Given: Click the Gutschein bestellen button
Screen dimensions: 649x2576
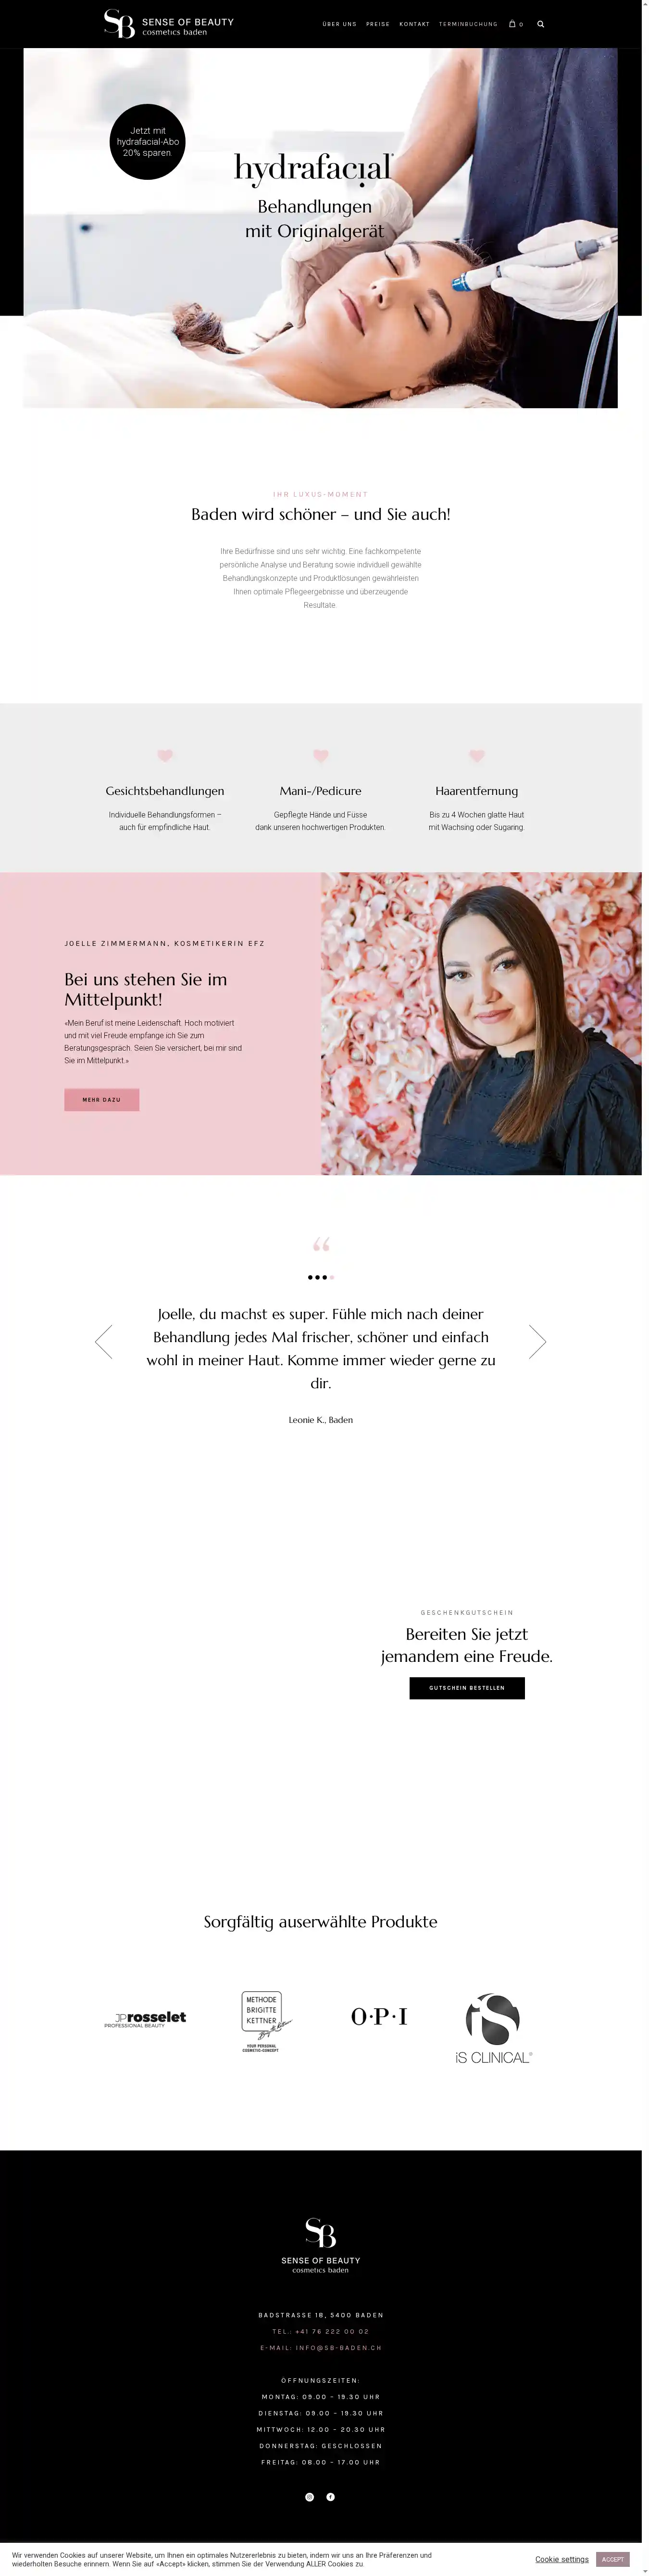Looking at the screenshot, I should point(467,1687).
